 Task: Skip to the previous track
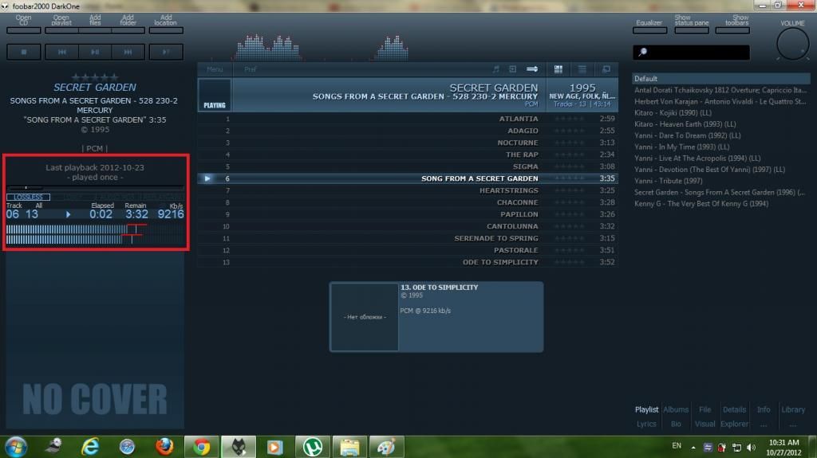(x=62, y=52)
